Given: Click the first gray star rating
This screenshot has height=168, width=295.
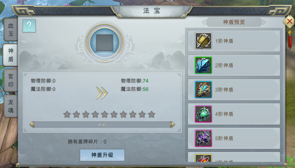Looking at the screenshot, I should click(67, 114).
